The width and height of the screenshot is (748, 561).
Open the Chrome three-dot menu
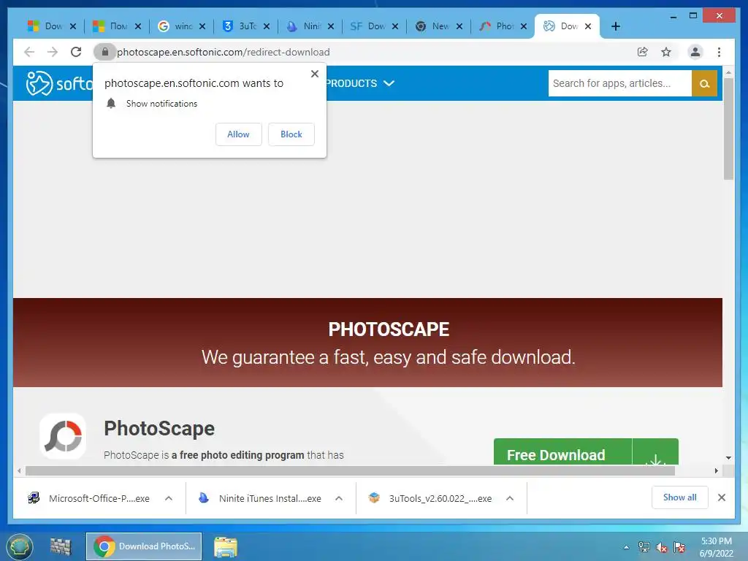click(x=719, y=52)
